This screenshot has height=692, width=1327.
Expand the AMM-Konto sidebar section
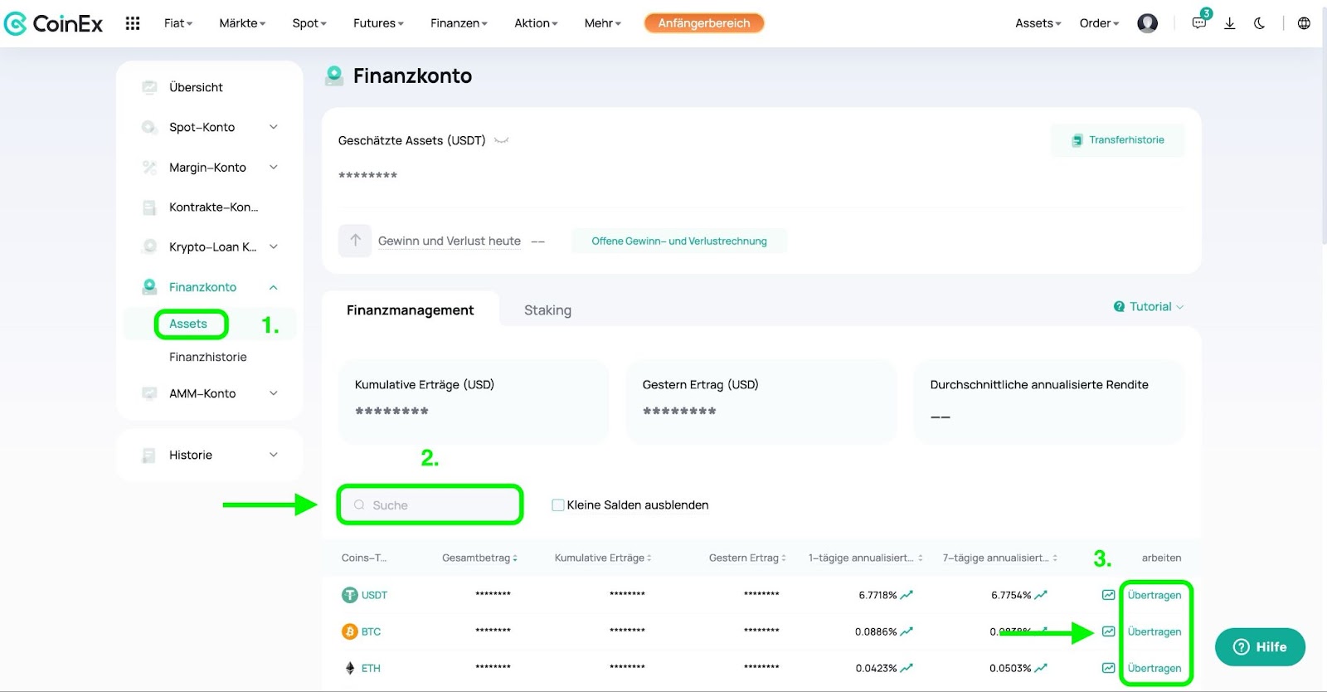coord(274,393)
